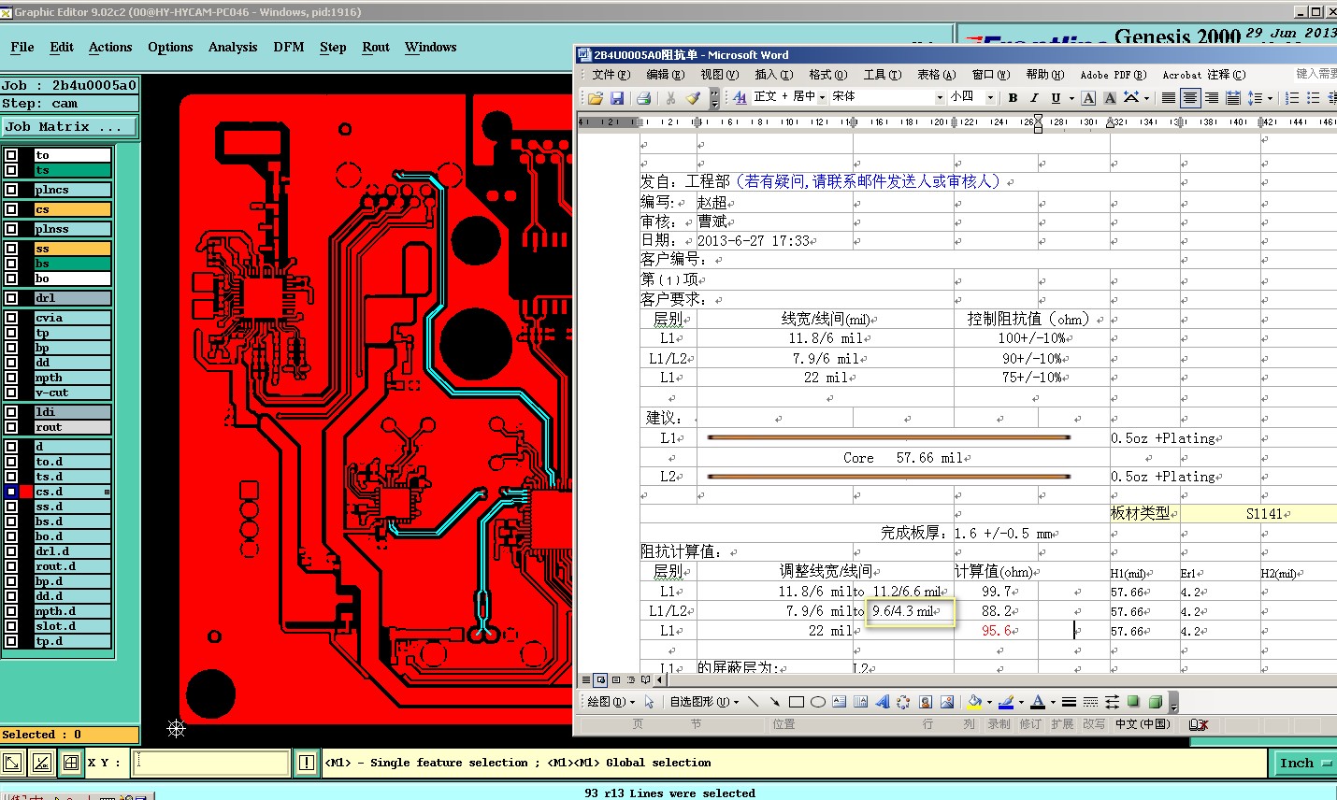Click the Format Painter brush icon
Screen dimensions: 1337x800
click(x=693, y=97)
